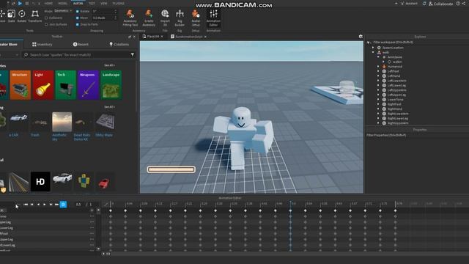Select the Scale tool
The width and height of the screenshot is (469, 264).
click(x=12, y=16)
